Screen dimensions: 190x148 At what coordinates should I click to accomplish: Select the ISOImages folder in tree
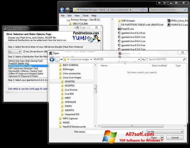(66, 69)
